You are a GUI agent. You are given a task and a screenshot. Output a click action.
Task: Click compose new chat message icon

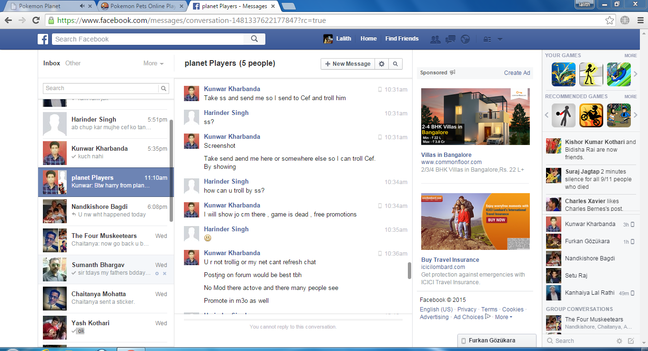[x=631, y=341]
